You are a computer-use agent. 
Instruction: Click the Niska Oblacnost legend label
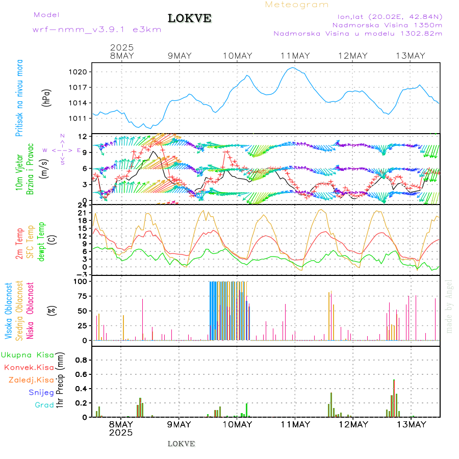(x=31, y=311)
